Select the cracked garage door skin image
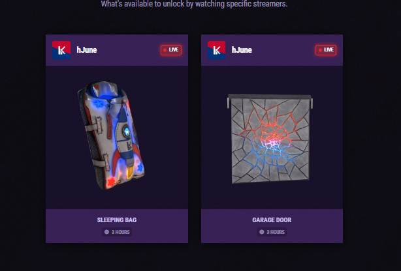401x271 pixels. pyautogui.click(x=270, y=139)
